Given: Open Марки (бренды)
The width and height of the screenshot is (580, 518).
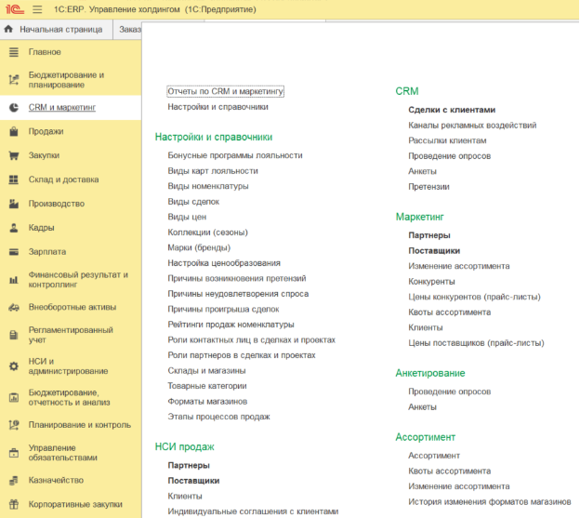Looking at the screenshot, I should point(199,247).
